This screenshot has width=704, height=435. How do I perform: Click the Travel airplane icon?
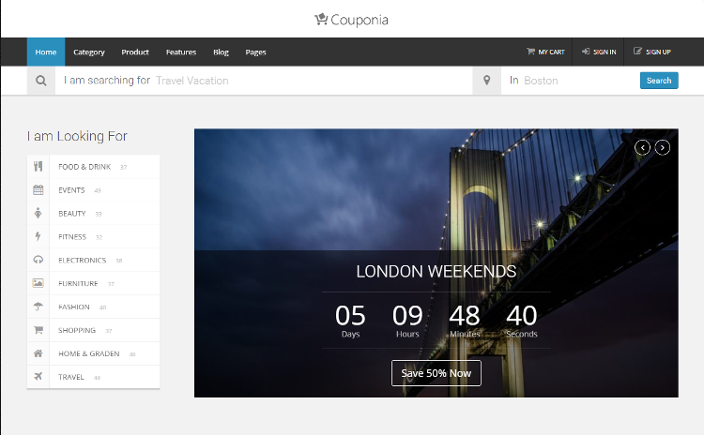(x=38, y=377)
